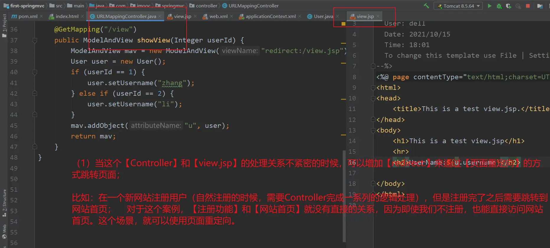
Task: Open the left editor's view.jsp tab
Action: pos(182,16)
